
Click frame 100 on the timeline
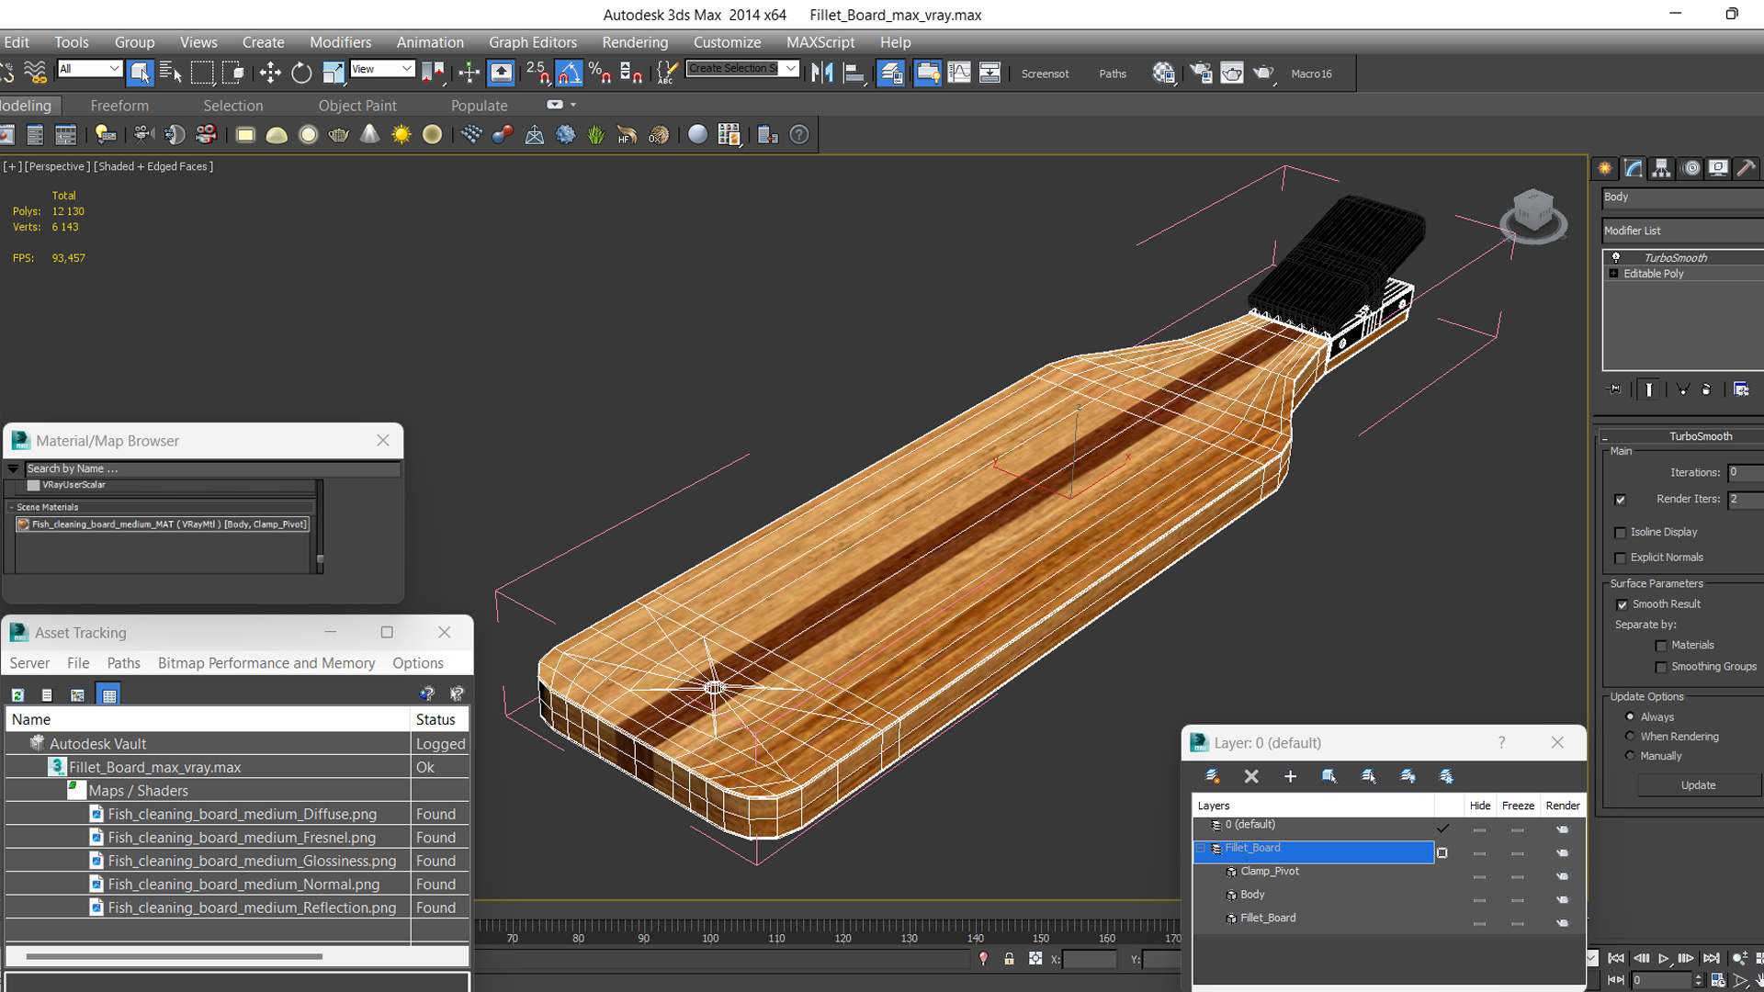710,938
